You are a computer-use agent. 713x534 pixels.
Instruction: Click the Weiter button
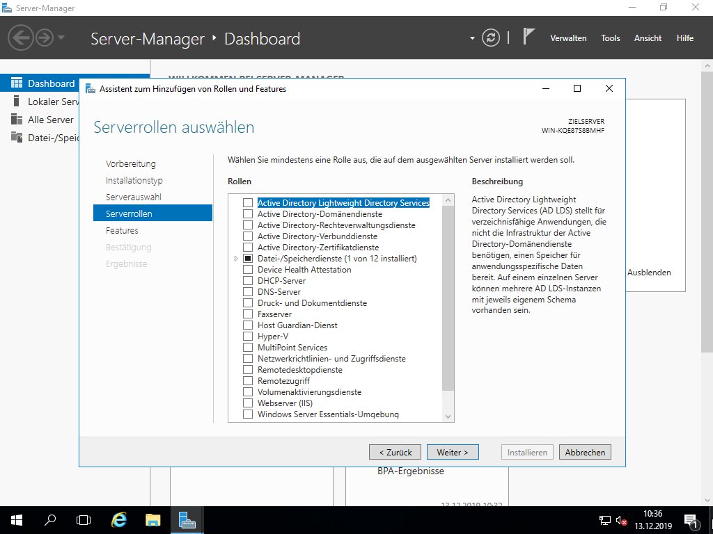click(453, 452)
